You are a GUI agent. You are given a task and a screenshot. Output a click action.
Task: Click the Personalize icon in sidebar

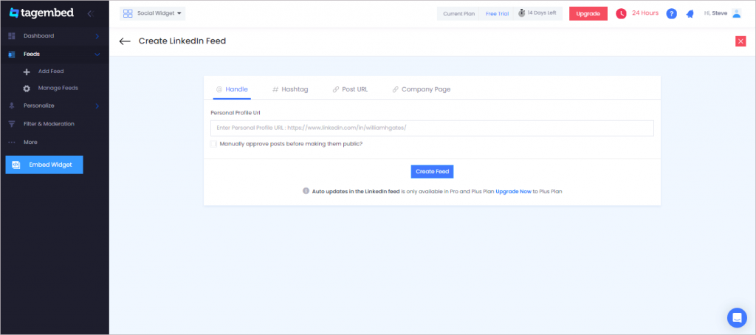point(12,106)
